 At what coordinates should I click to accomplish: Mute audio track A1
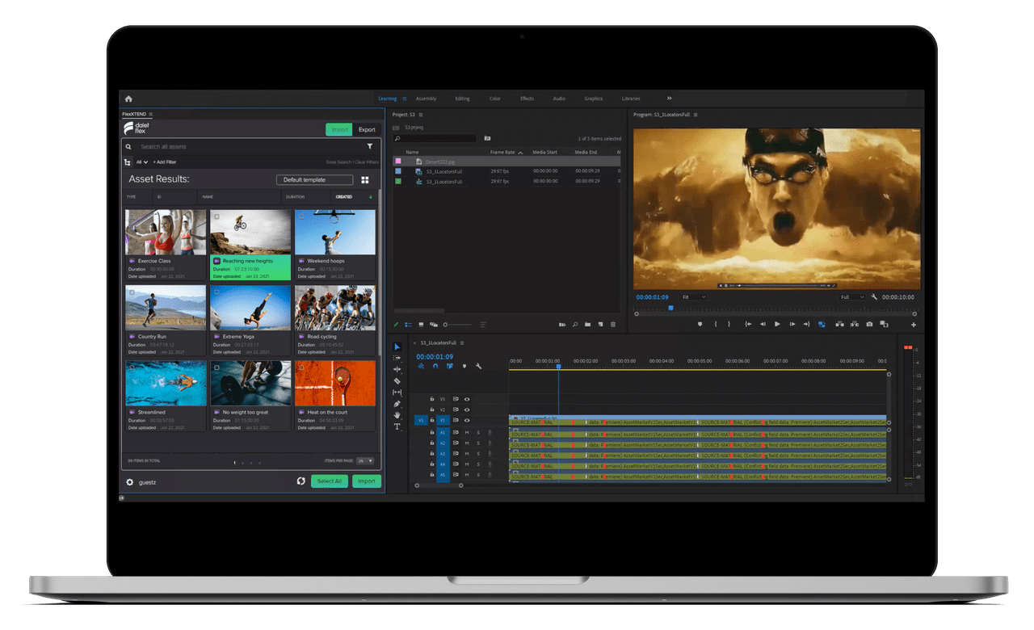click(x=466, y=433)
